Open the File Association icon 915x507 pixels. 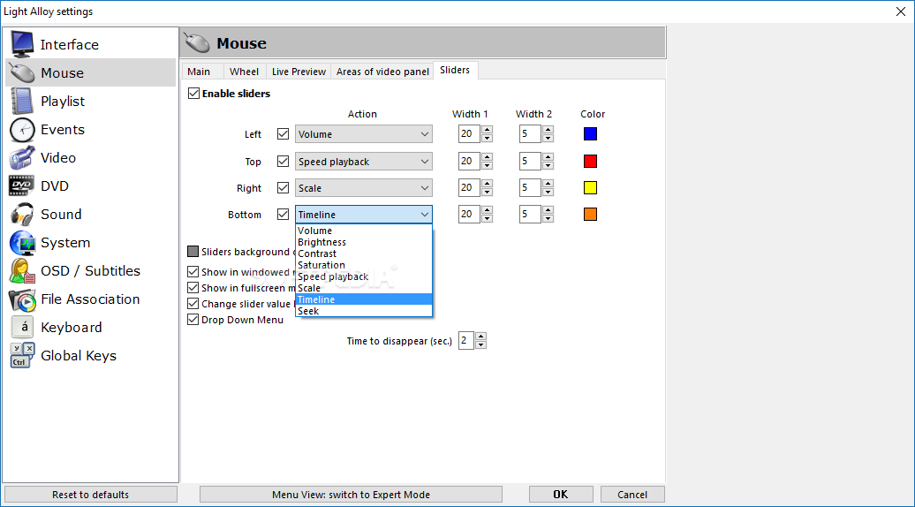click(x=22, y=299)
